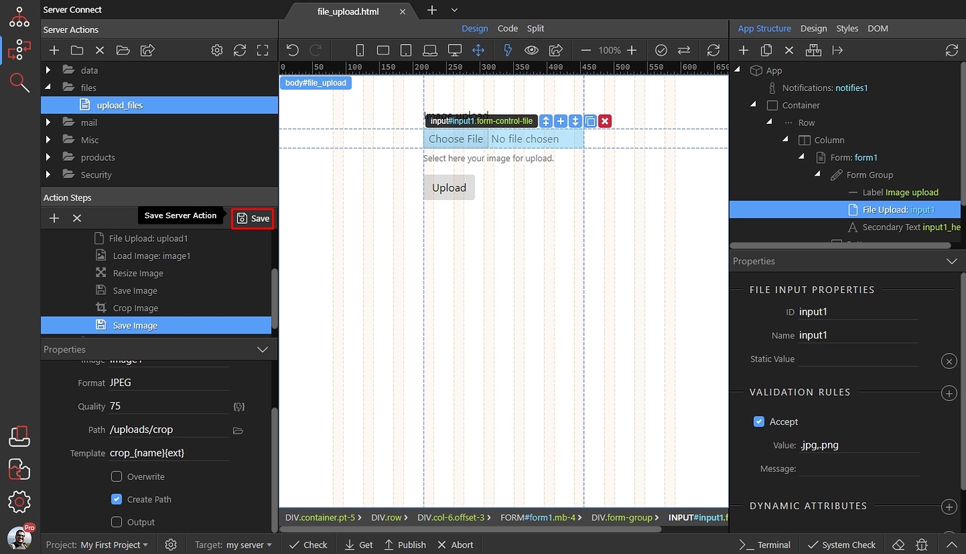Expand the Security folder

48,175
